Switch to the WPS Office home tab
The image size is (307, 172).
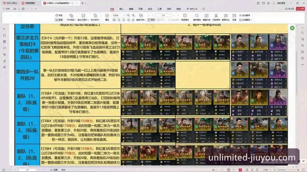pyautogui.click(x=10, y=3)
